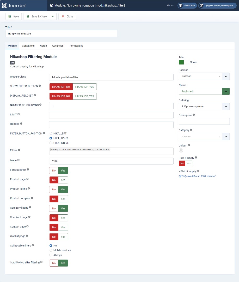Click info icon beside Description label

click(x=194, y=115)
